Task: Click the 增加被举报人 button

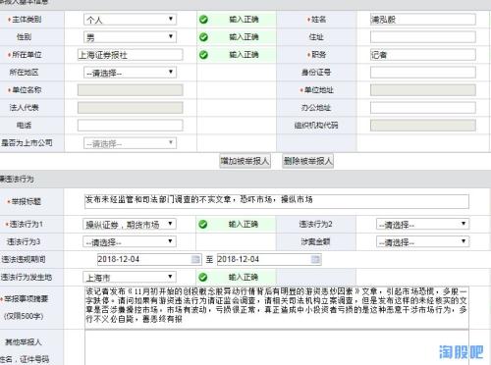Action: (x=245, y=161)
